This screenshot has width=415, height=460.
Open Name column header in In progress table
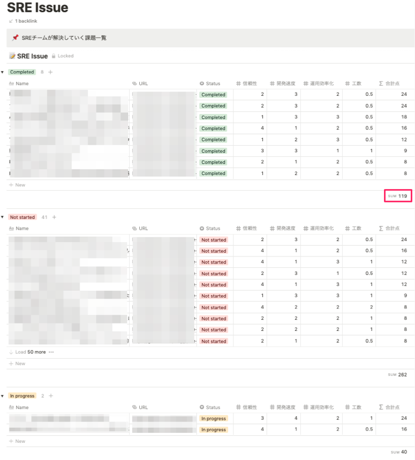coord(19,408)
